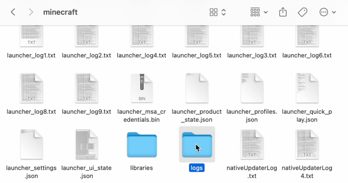Click the Back navigation arrow
Viewport: 348px width, 183px height.
coord(13,12)
